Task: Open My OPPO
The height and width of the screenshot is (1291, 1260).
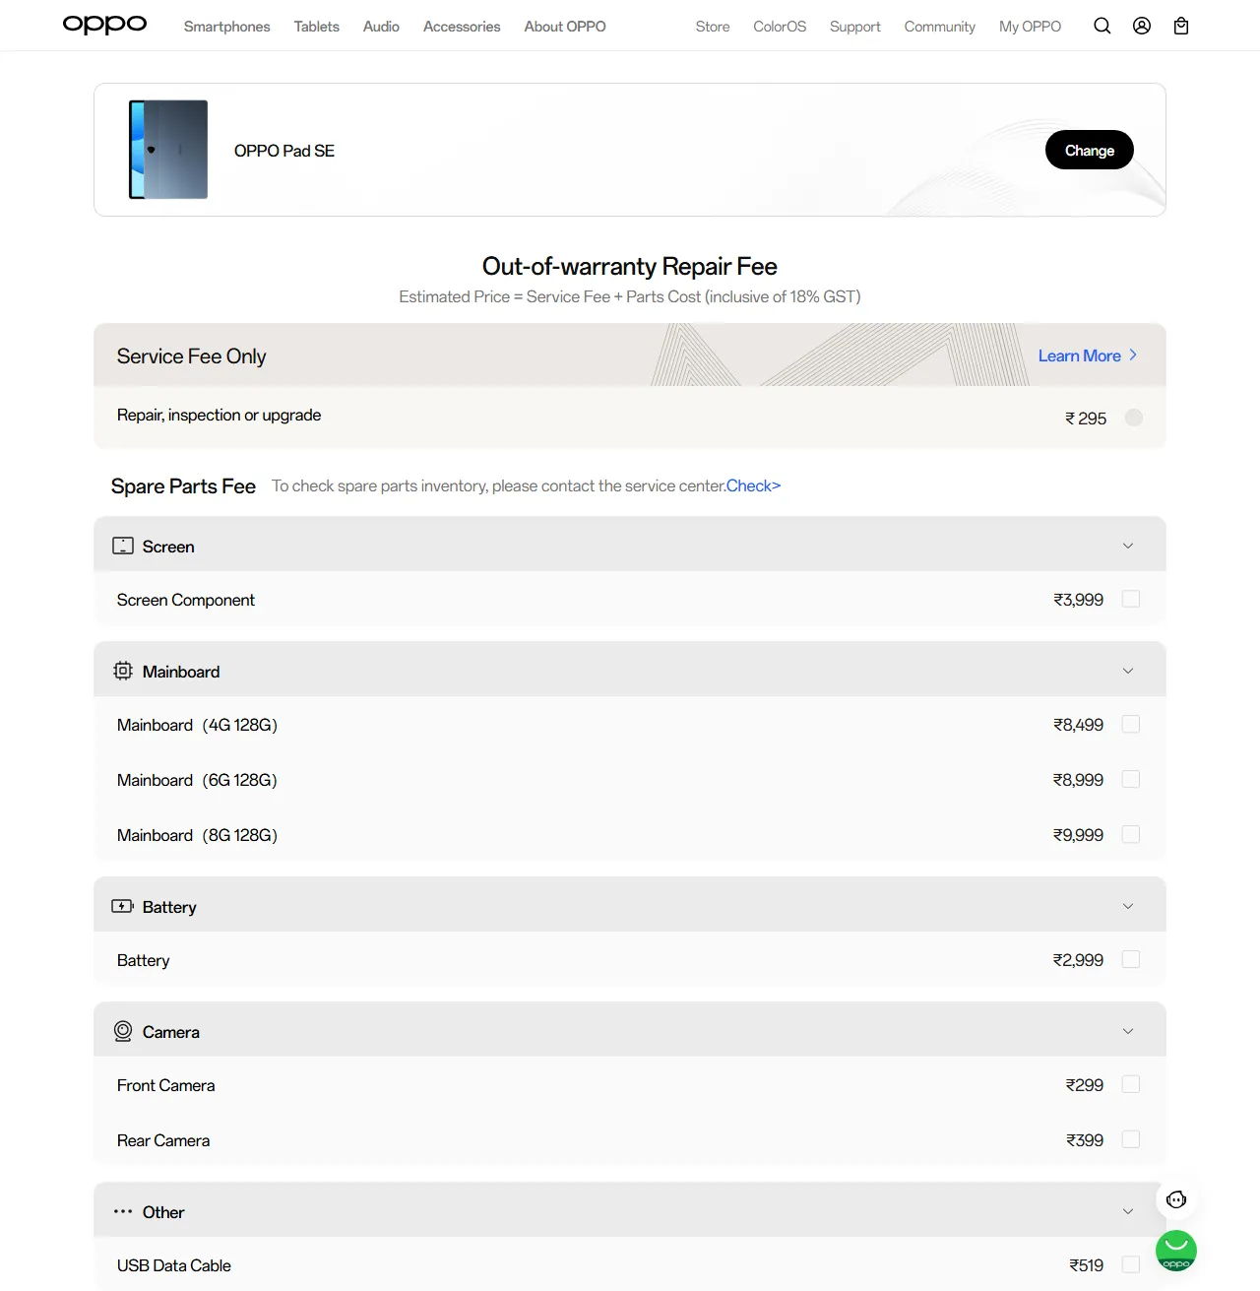Action: coord(1030,27)
